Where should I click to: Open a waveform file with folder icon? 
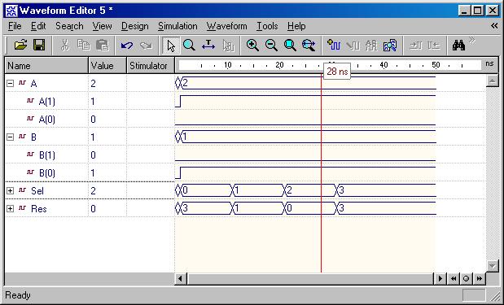[x=21, y=46]
